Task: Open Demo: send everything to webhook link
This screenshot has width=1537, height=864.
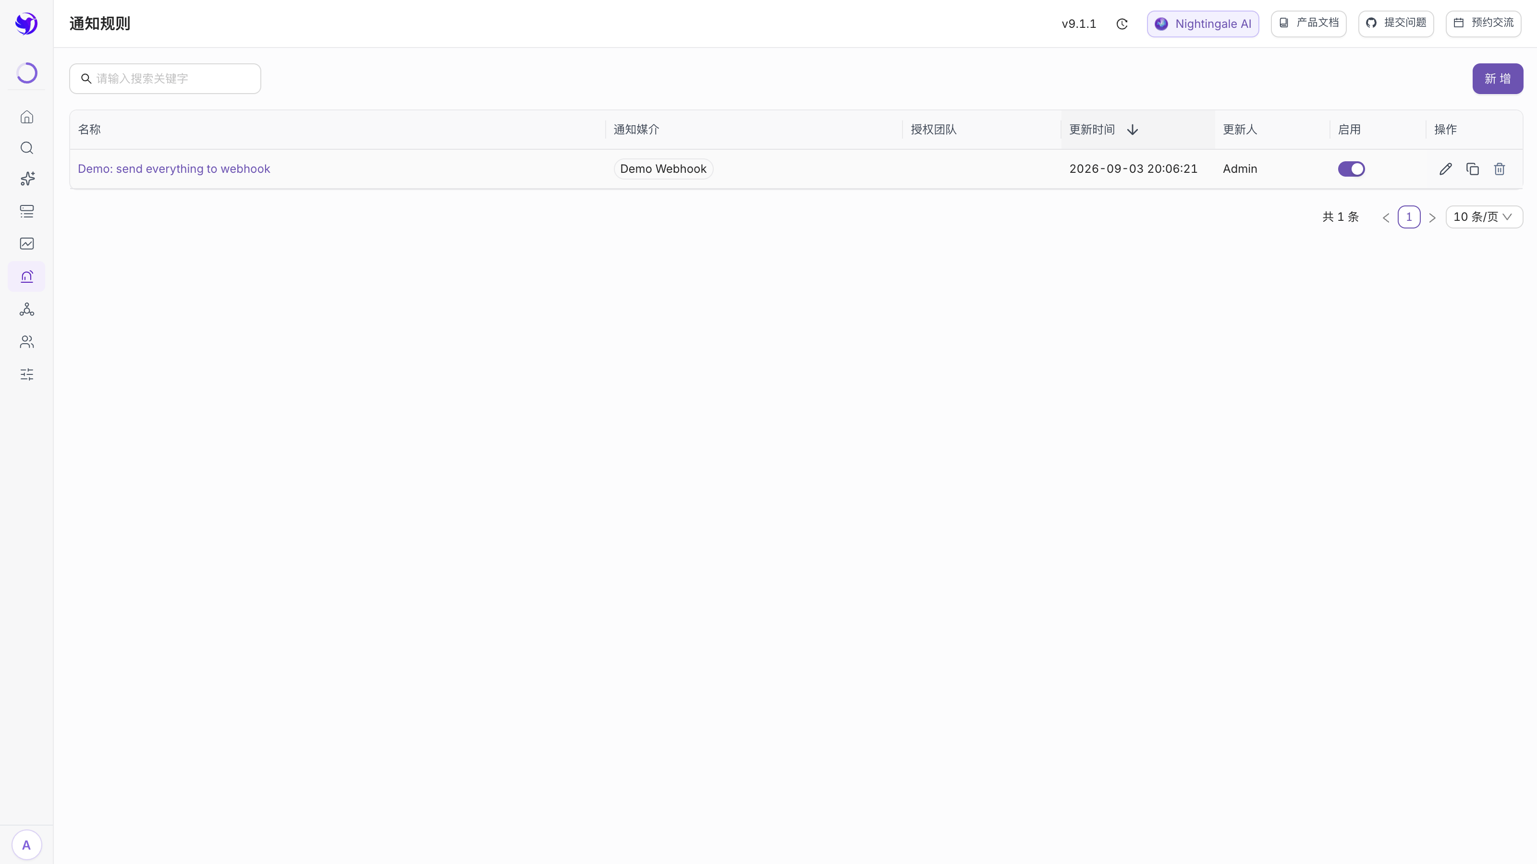Action: tap(173, 169)
